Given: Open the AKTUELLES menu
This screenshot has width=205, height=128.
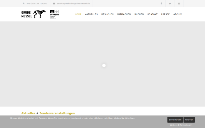Looking at the screenshot, I should (x=91, y=14).
